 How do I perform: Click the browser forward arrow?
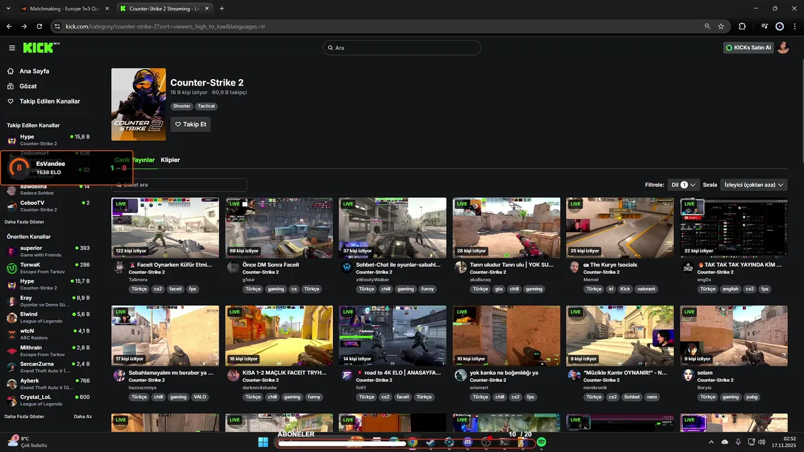pyautogui.click(x=24, y=26)
